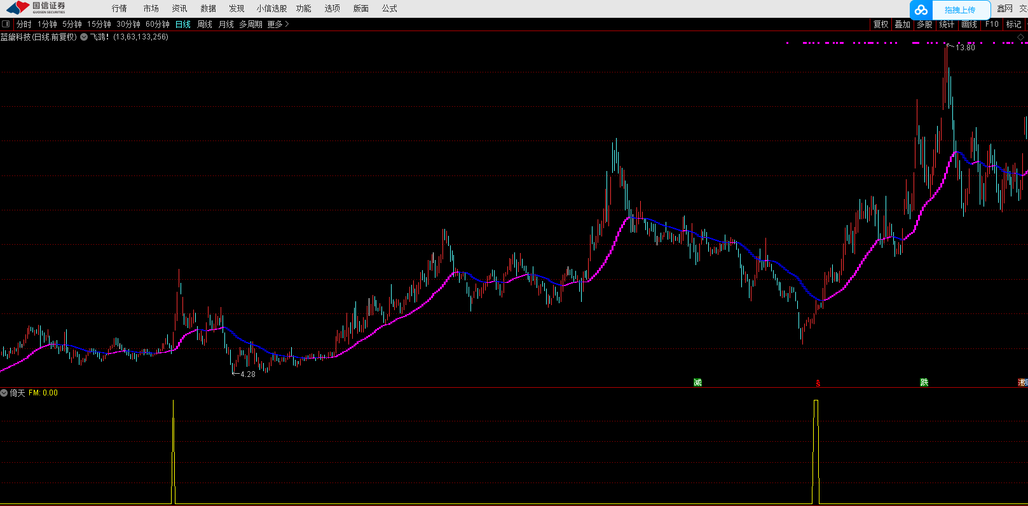Open the 行情 menu
The height and width of the screenshot is (506, 1028).
120,8
